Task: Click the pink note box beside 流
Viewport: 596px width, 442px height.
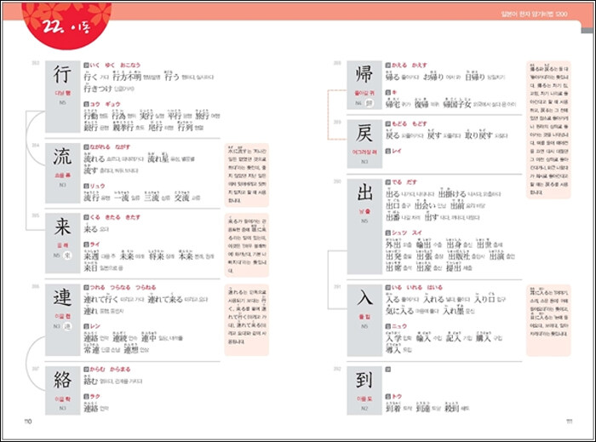Action: click(x=247, y=175)
